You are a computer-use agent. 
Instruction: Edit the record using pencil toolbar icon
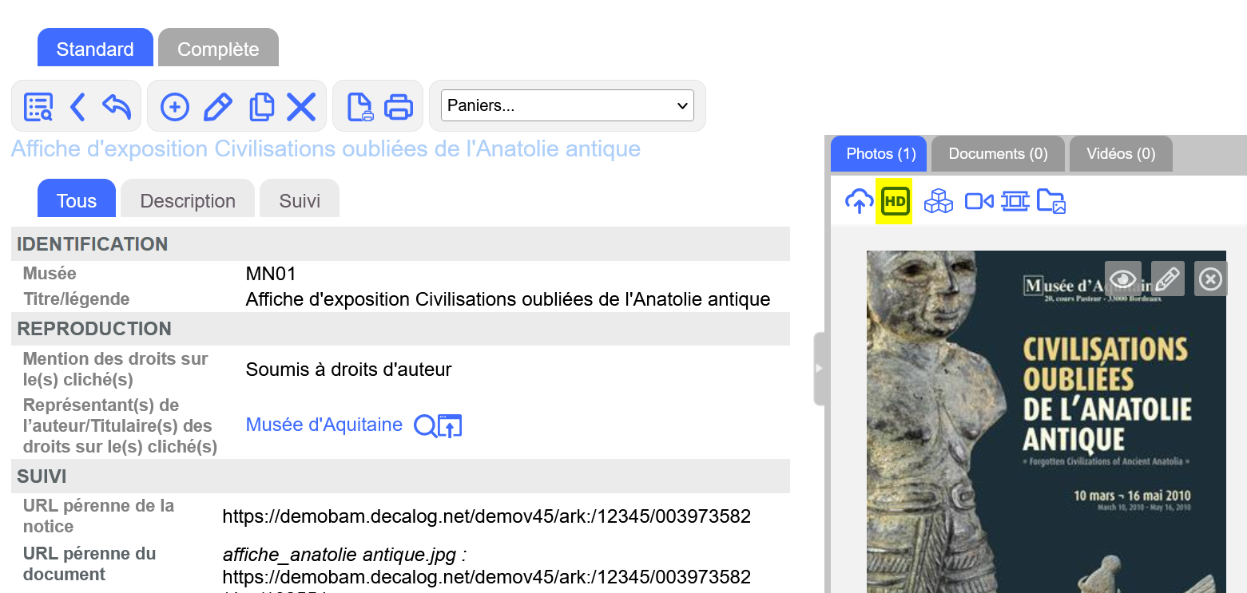pyautogui.click(x=217, y=106)
